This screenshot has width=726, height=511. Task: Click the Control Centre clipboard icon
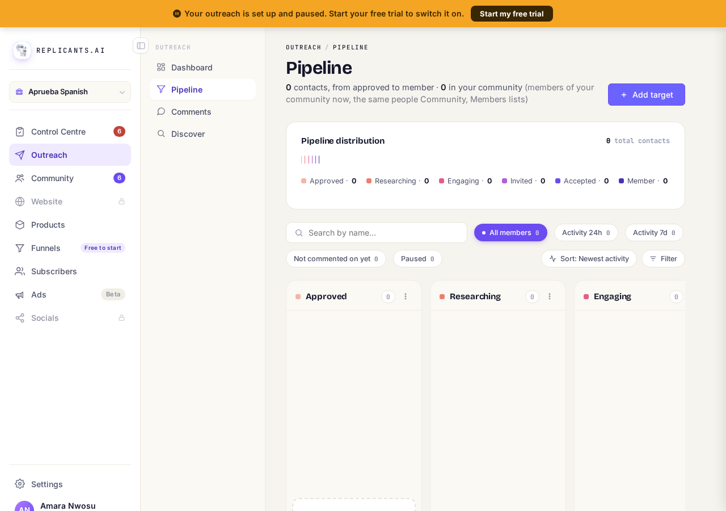[20, 132]
